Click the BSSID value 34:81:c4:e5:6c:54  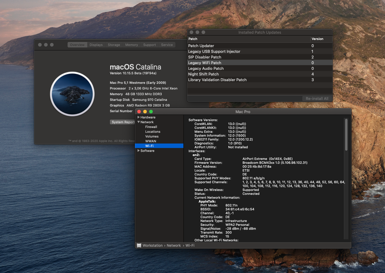tap(240, 209)
